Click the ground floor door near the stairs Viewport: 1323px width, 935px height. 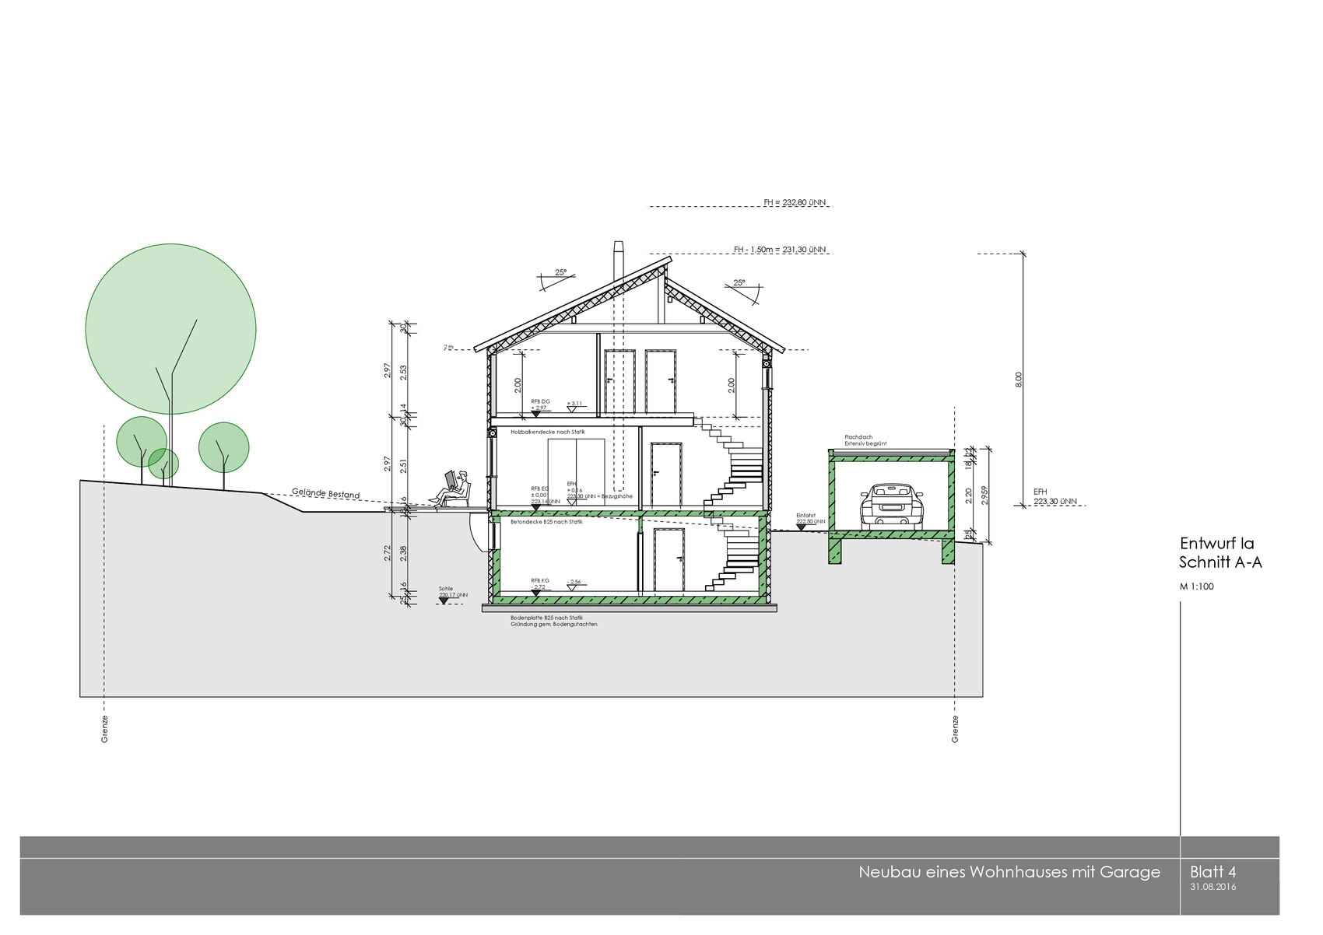click(x=666, y=475)
